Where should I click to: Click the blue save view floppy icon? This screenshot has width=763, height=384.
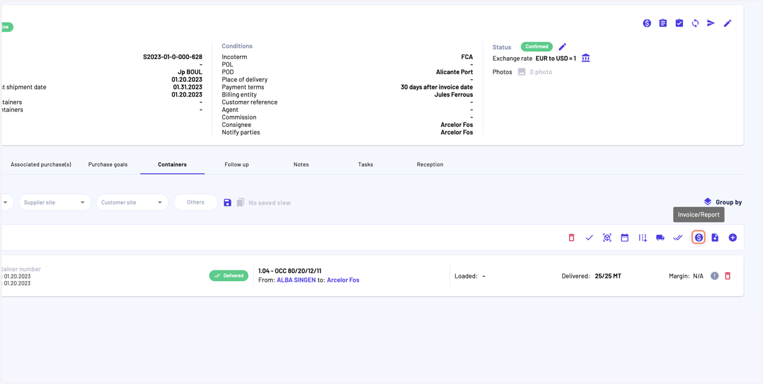[227, 202]
